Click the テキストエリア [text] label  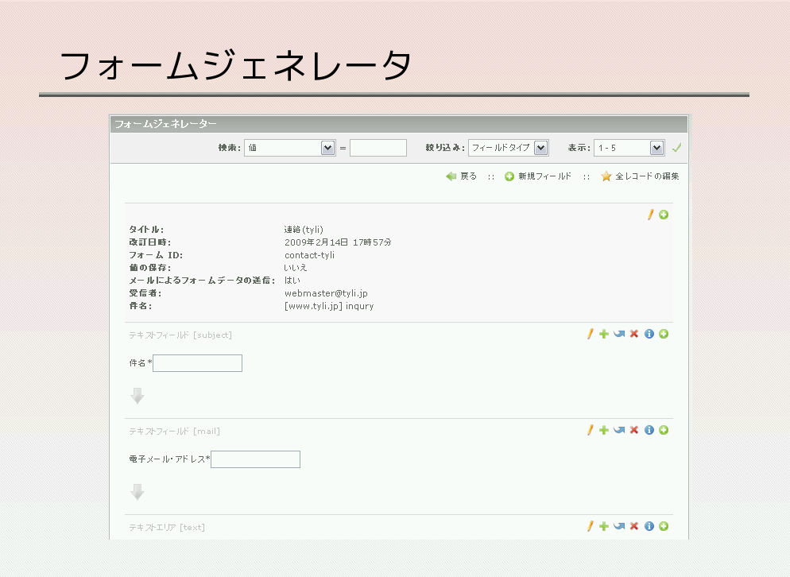tap(167, 528)
